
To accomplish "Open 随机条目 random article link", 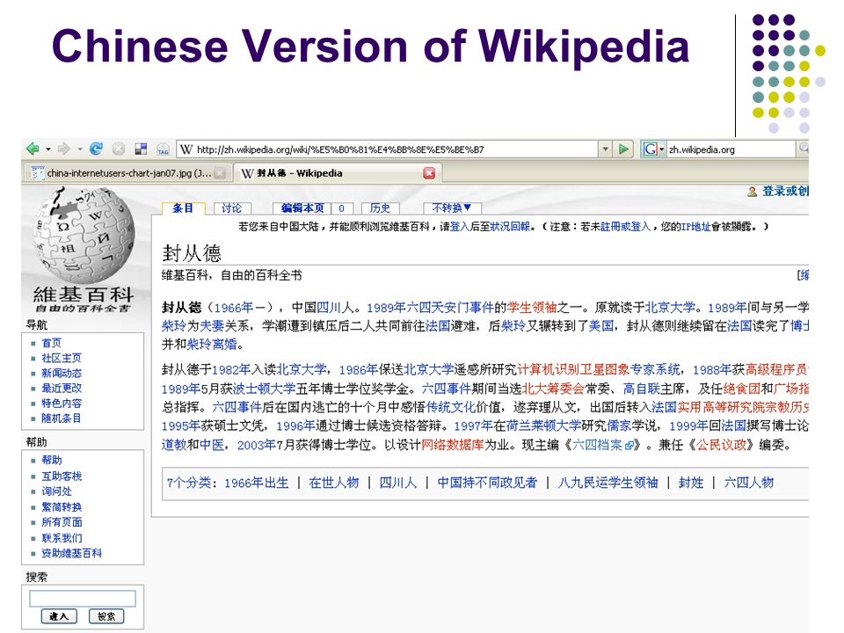I will click(62, 418).
